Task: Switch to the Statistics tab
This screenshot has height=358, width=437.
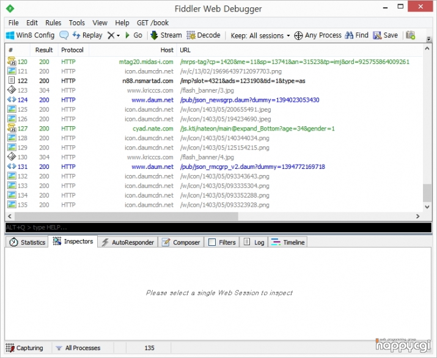Action: pyautogui.click(x=27, y=242)
